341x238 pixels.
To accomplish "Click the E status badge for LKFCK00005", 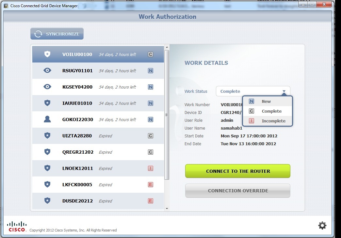I will pos(151,185).
